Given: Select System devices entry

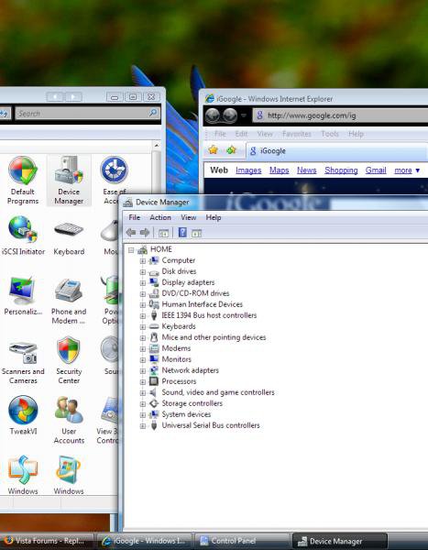Looking at the screenshot, I should pyautogui.click(x=186, y=414).
